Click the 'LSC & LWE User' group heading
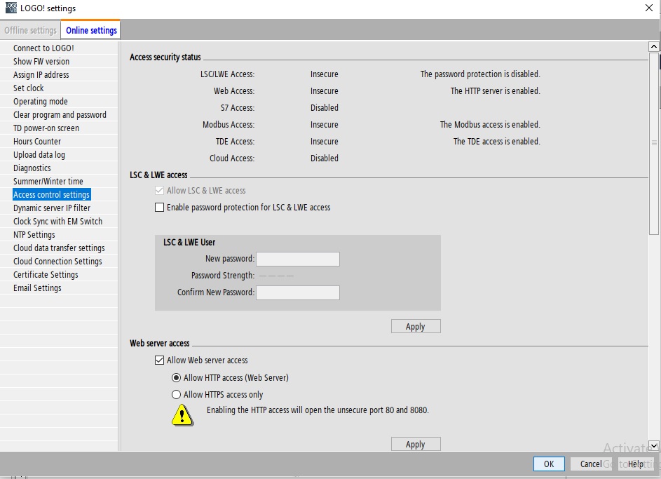 [x=189, y=243]
